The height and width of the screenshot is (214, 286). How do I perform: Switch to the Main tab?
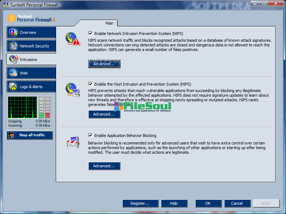click(x=109, y=23)
